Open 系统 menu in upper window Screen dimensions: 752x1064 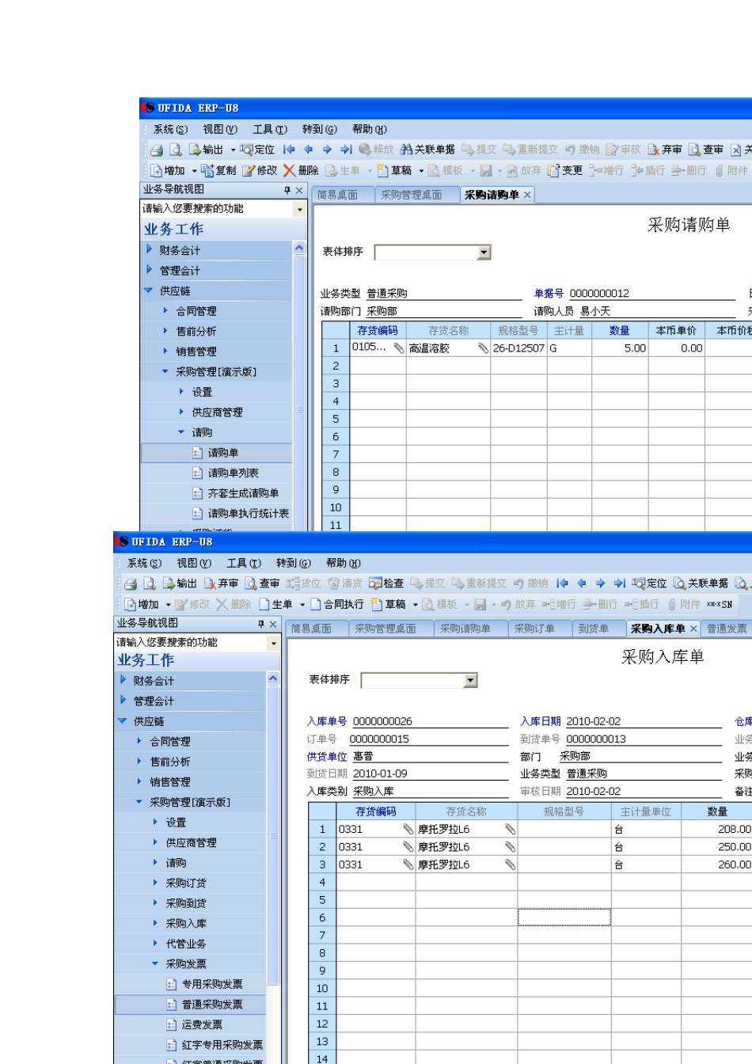pyautogui.click(x=170, y=129)
